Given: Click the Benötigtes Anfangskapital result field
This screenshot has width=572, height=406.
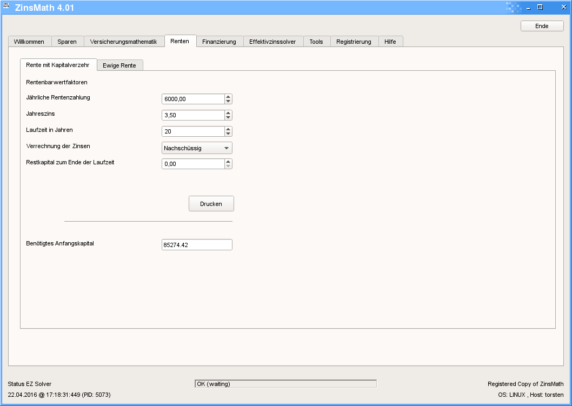Looking at the screenshot, I should click(x=197, y=245).
